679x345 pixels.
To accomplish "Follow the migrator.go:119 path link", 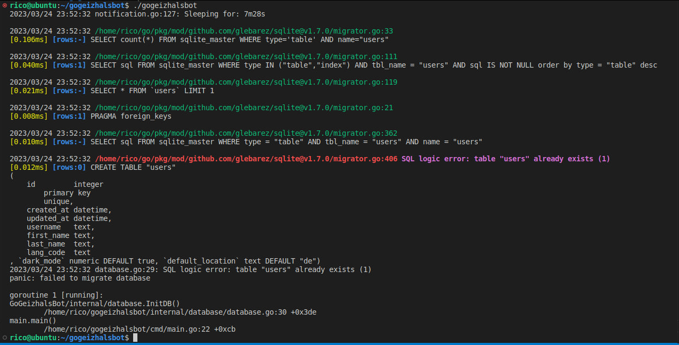I will click(x=246, y=82).
